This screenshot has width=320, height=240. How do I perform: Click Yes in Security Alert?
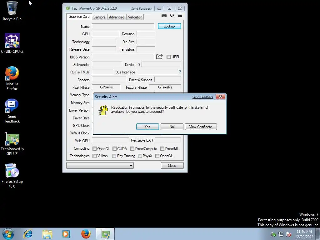coord(147,127)
